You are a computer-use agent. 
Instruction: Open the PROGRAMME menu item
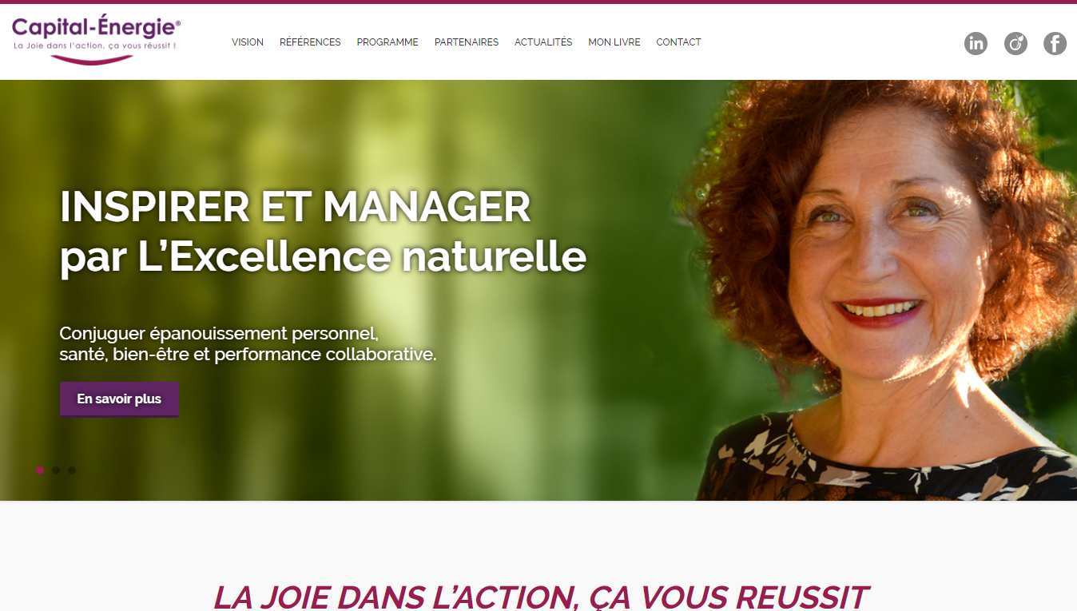click(x=387, y=42)
